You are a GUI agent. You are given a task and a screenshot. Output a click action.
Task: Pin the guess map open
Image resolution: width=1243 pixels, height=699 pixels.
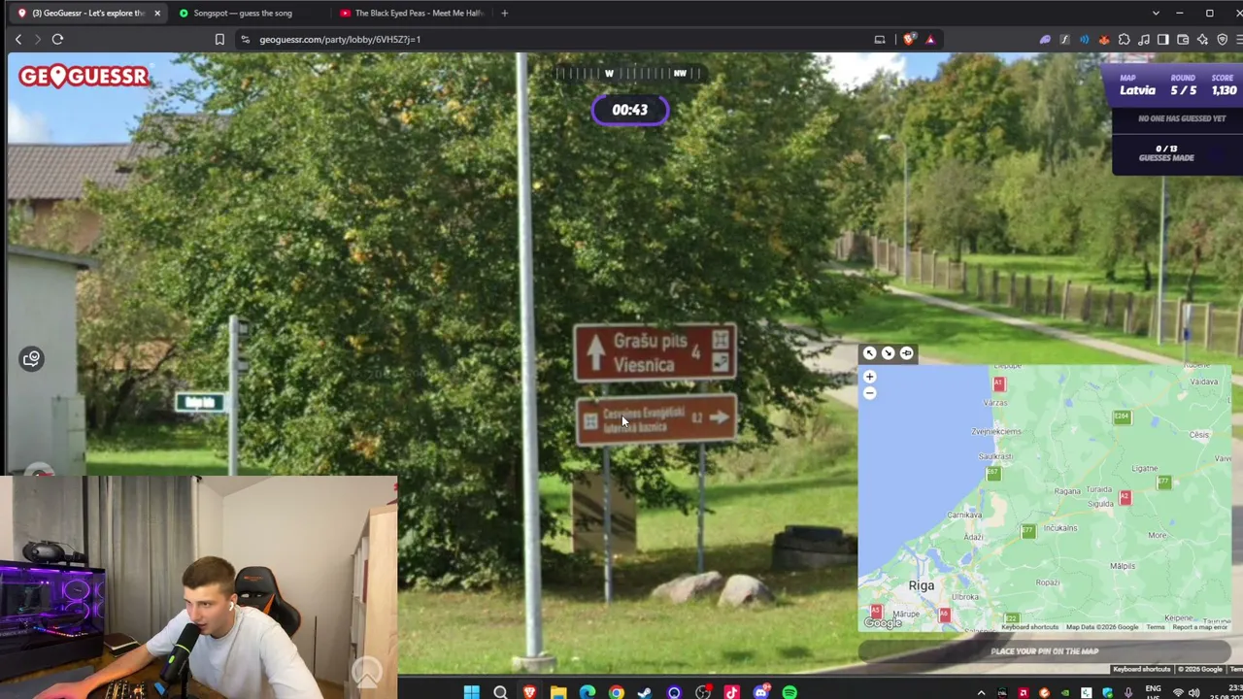[x=906, y=353]
